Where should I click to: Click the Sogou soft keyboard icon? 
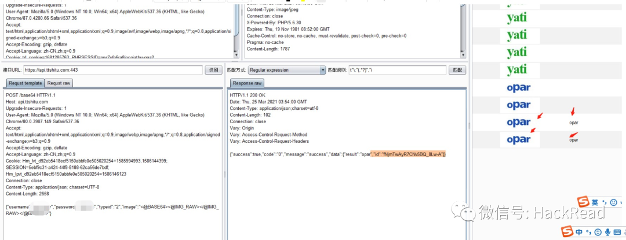tap(617, 232)
